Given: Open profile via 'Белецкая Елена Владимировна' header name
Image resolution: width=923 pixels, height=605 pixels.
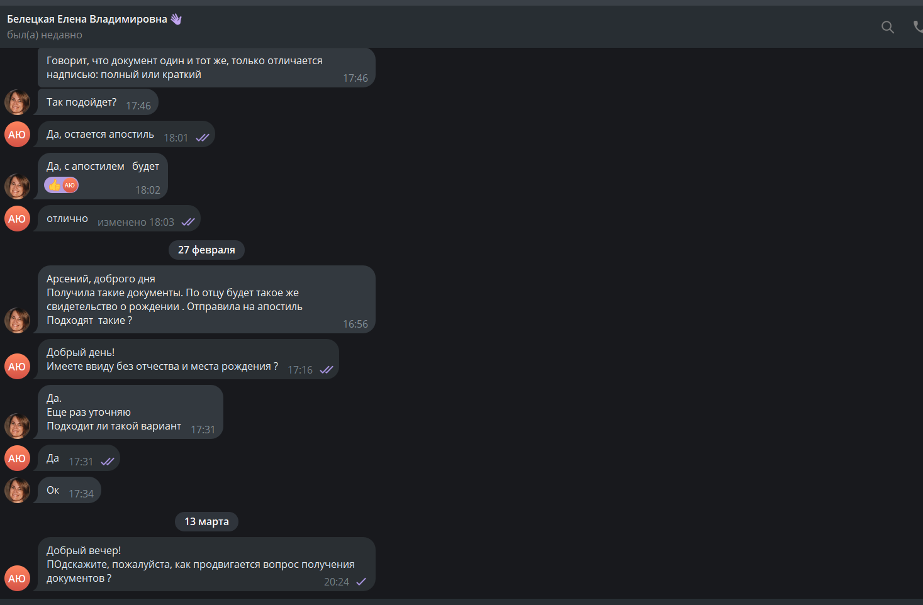Looking at the screenshot, I should coord(87,19).
